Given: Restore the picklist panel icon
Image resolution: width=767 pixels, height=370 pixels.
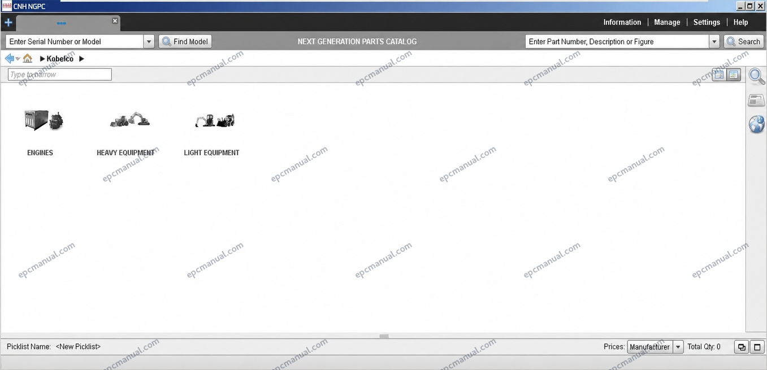Looking at the screenshot, I should pyautogui.click(x=742, y=347).
